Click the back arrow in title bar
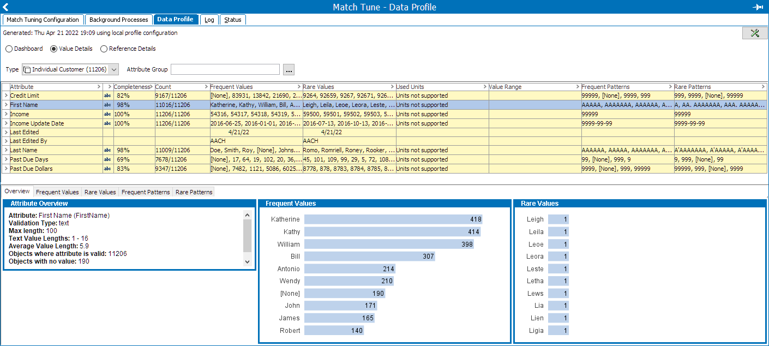Image resolution: width=769 pixels, height=346 pixels. 6,7
